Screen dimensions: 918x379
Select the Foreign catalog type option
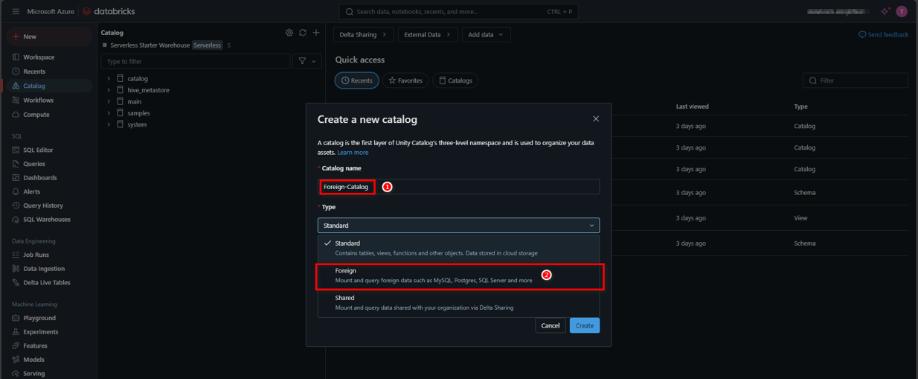coord(458,276)
